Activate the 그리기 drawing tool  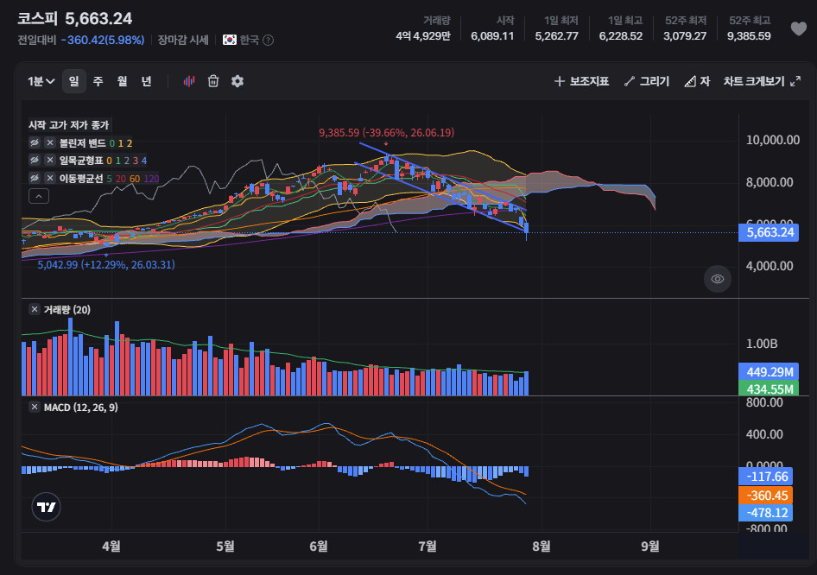pos(647,81)
